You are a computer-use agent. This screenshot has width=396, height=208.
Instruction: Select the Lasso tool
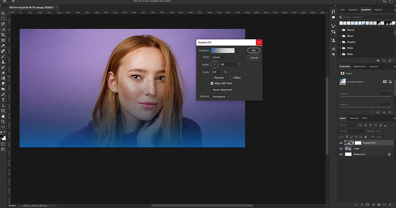click(3, 24)
